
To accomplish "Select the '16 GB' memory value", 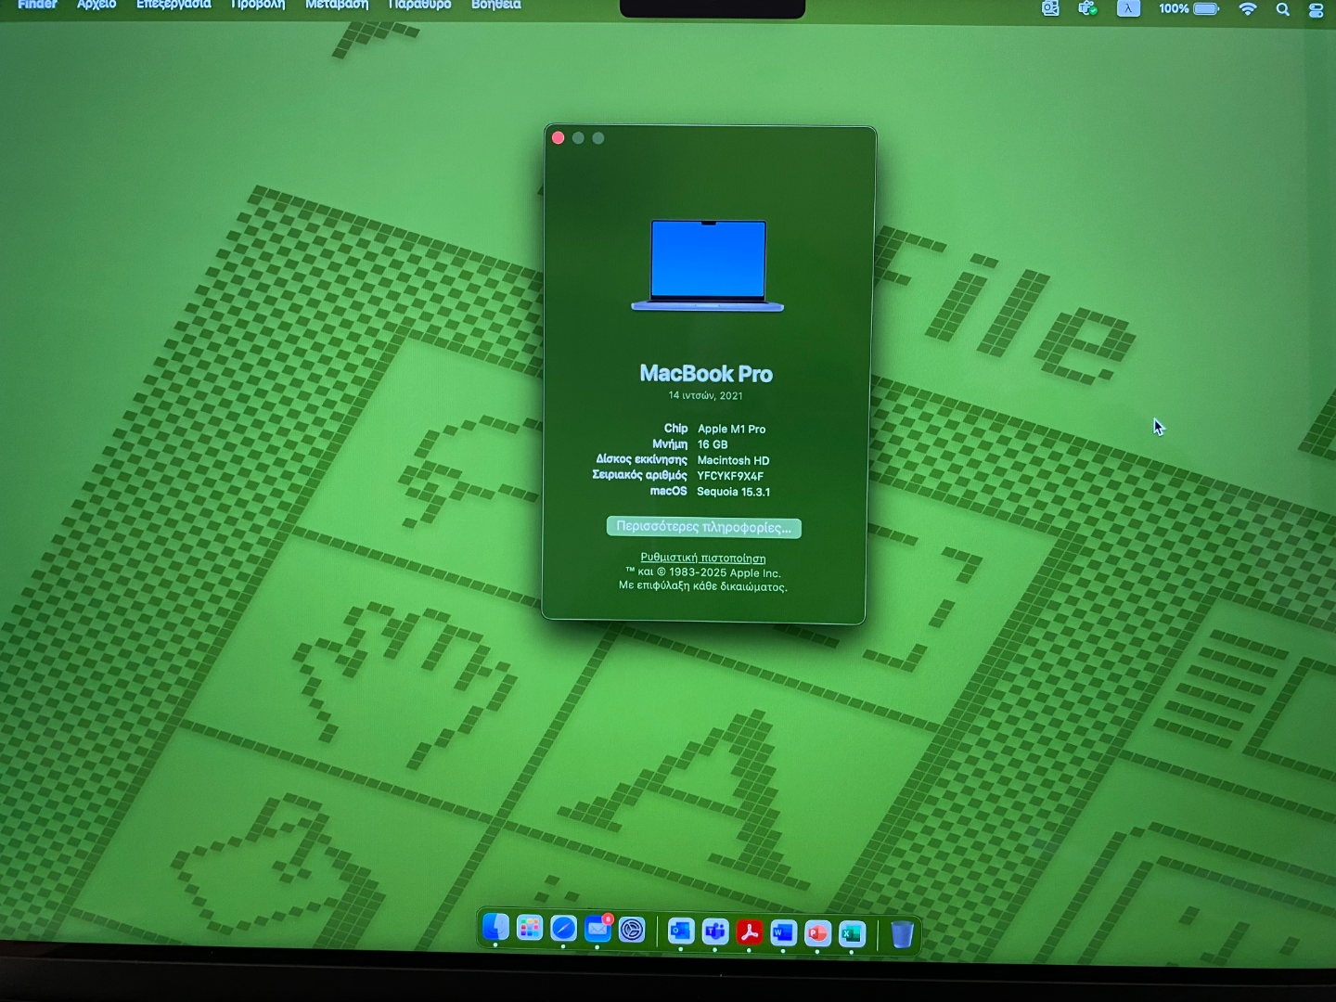I will point(713,444).
